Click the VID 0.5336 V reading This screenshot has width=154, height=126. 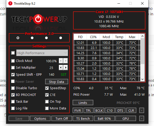[109, 17]
